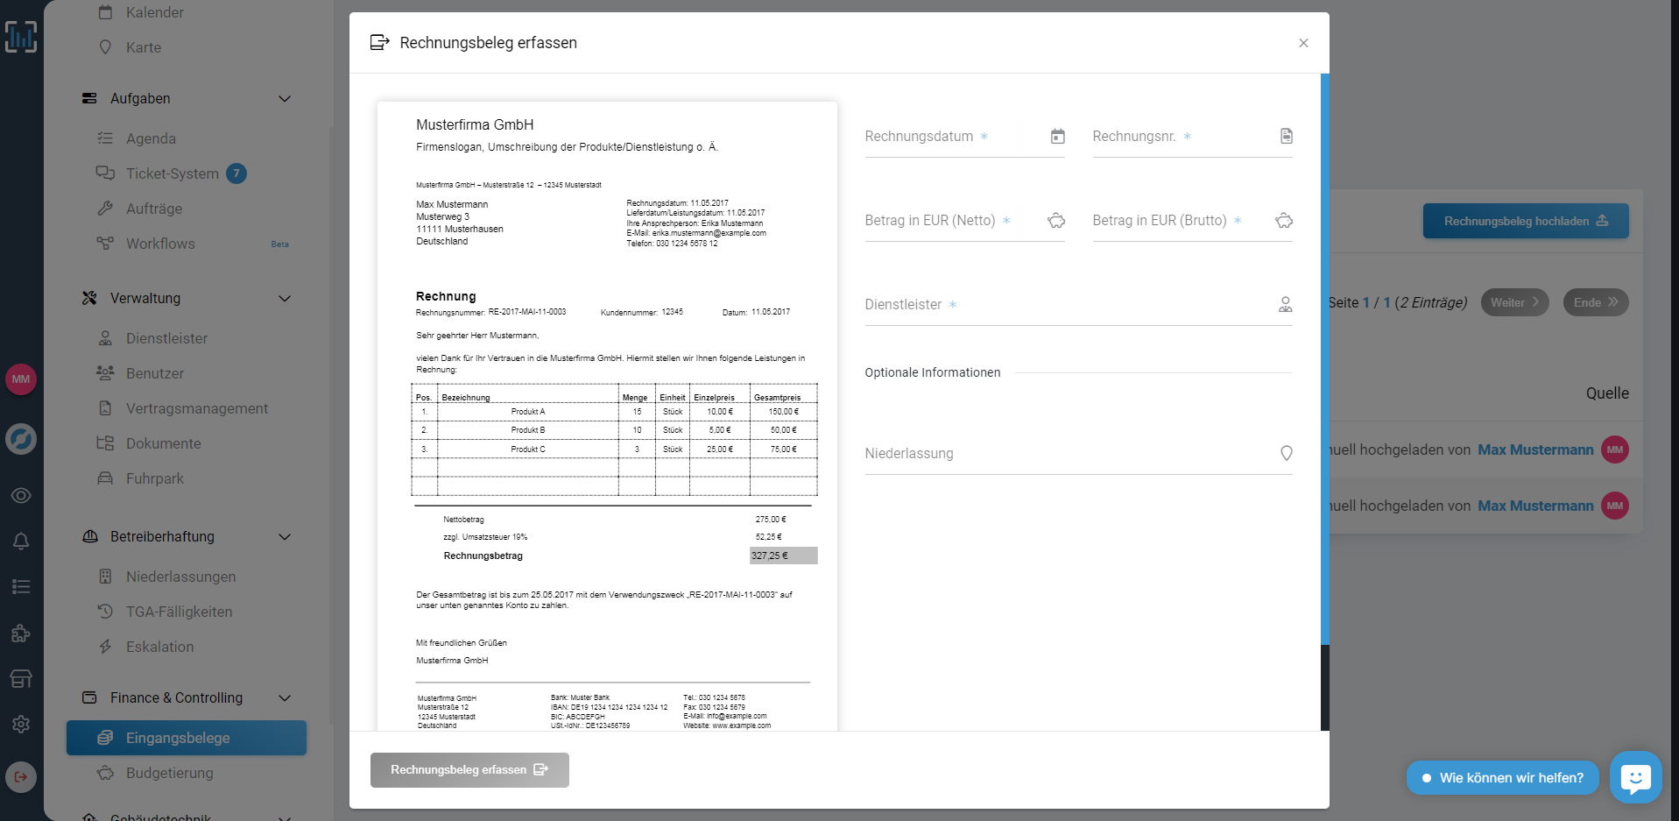The width and height of the screenshot is (1679, 821).
Task: Collapse the Verwaltung section chevron
Action: 285,299
